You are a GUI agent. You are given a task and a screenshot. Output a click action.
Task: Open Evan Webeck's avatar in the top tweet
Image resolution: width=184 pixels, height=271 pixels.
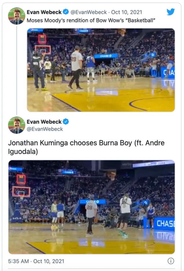16,16
